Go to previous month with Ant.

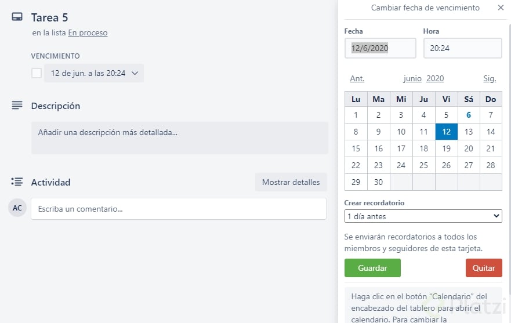point(357,79)
